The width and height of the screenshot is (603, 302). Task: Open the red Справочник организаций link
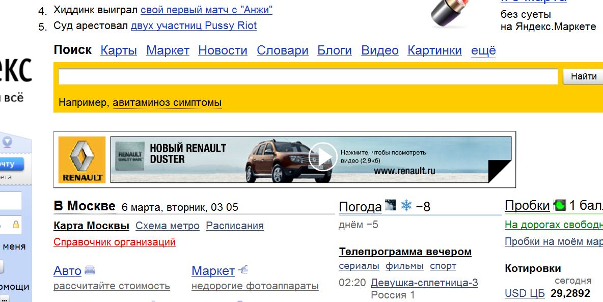(115, 242)
